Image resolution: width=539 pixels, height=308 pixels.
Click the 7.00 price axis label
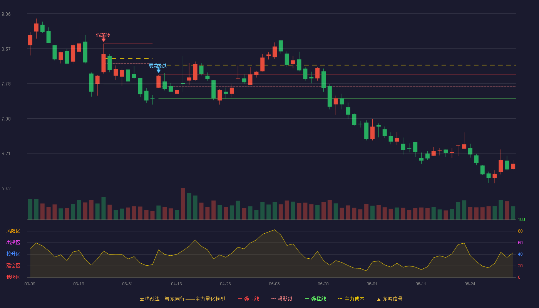point(6,119)
